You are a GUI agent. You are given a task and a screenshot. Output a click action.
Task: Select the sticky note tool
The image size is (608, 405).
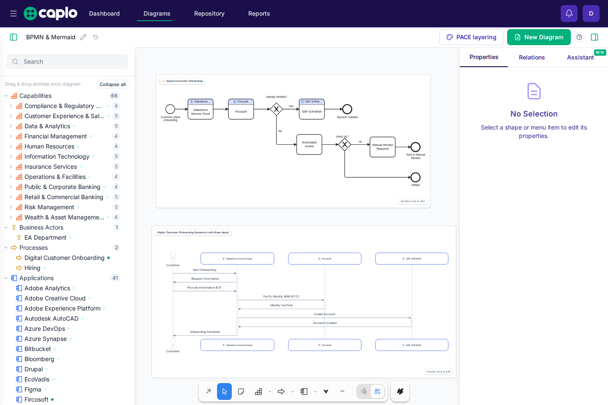point(241,391)
